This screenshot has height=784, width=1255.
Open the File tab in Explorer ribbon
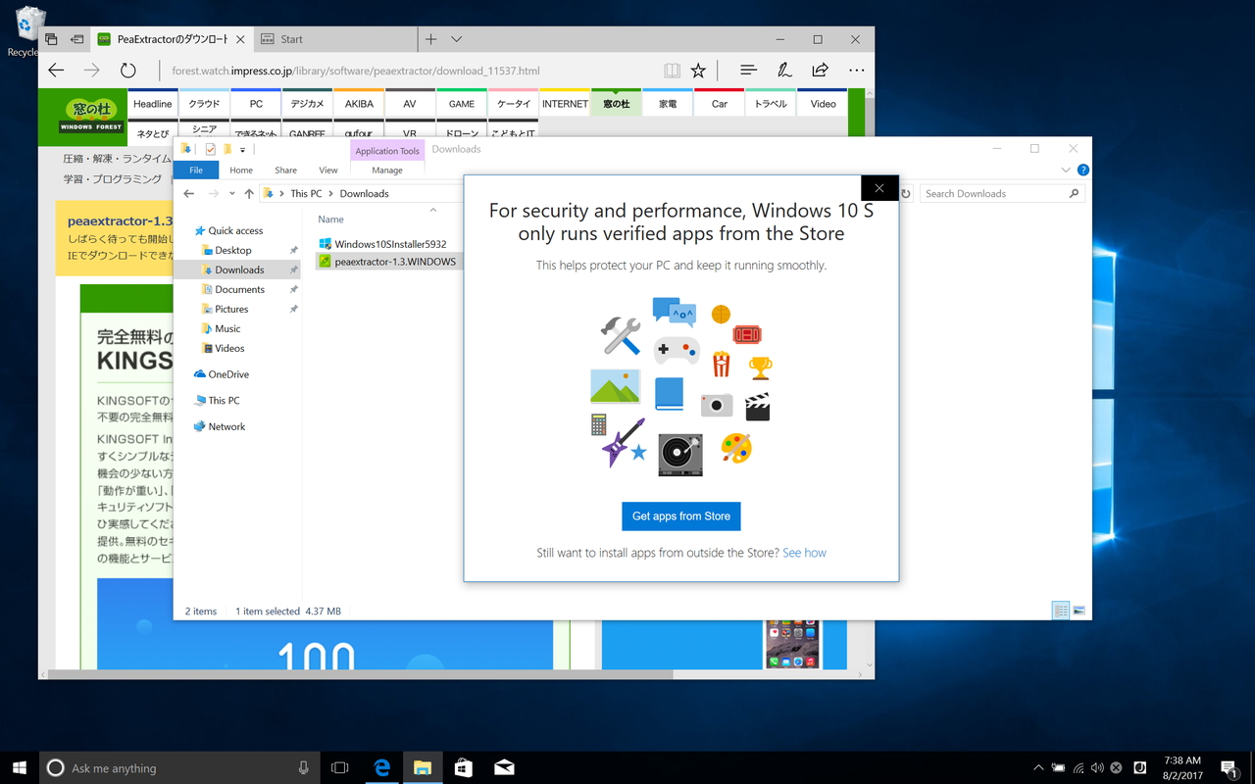[196, 170]
